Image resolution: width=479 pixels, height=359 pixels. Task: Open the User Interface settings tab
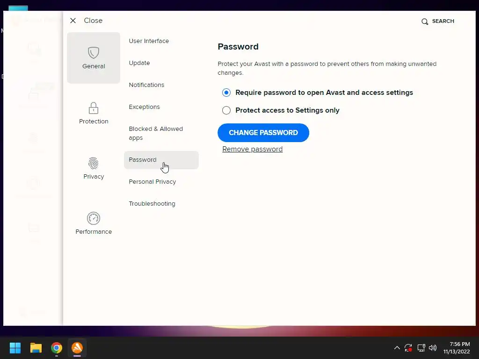pyautogui.click(x=149, y=41)
